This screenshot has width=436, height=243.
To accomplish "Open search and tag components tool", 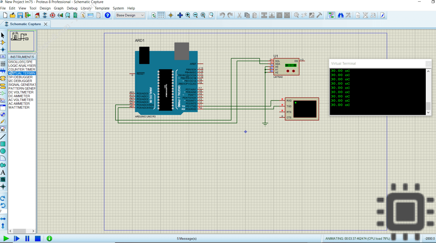I will tap(340, 15).
